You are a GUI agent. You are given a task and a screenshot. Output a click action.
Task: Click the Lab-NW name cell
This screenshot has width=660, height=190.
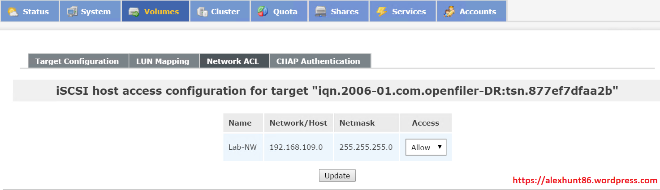(x=242, y=147)
